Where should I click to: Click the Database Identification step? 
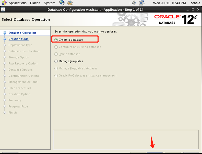(24, 51)
